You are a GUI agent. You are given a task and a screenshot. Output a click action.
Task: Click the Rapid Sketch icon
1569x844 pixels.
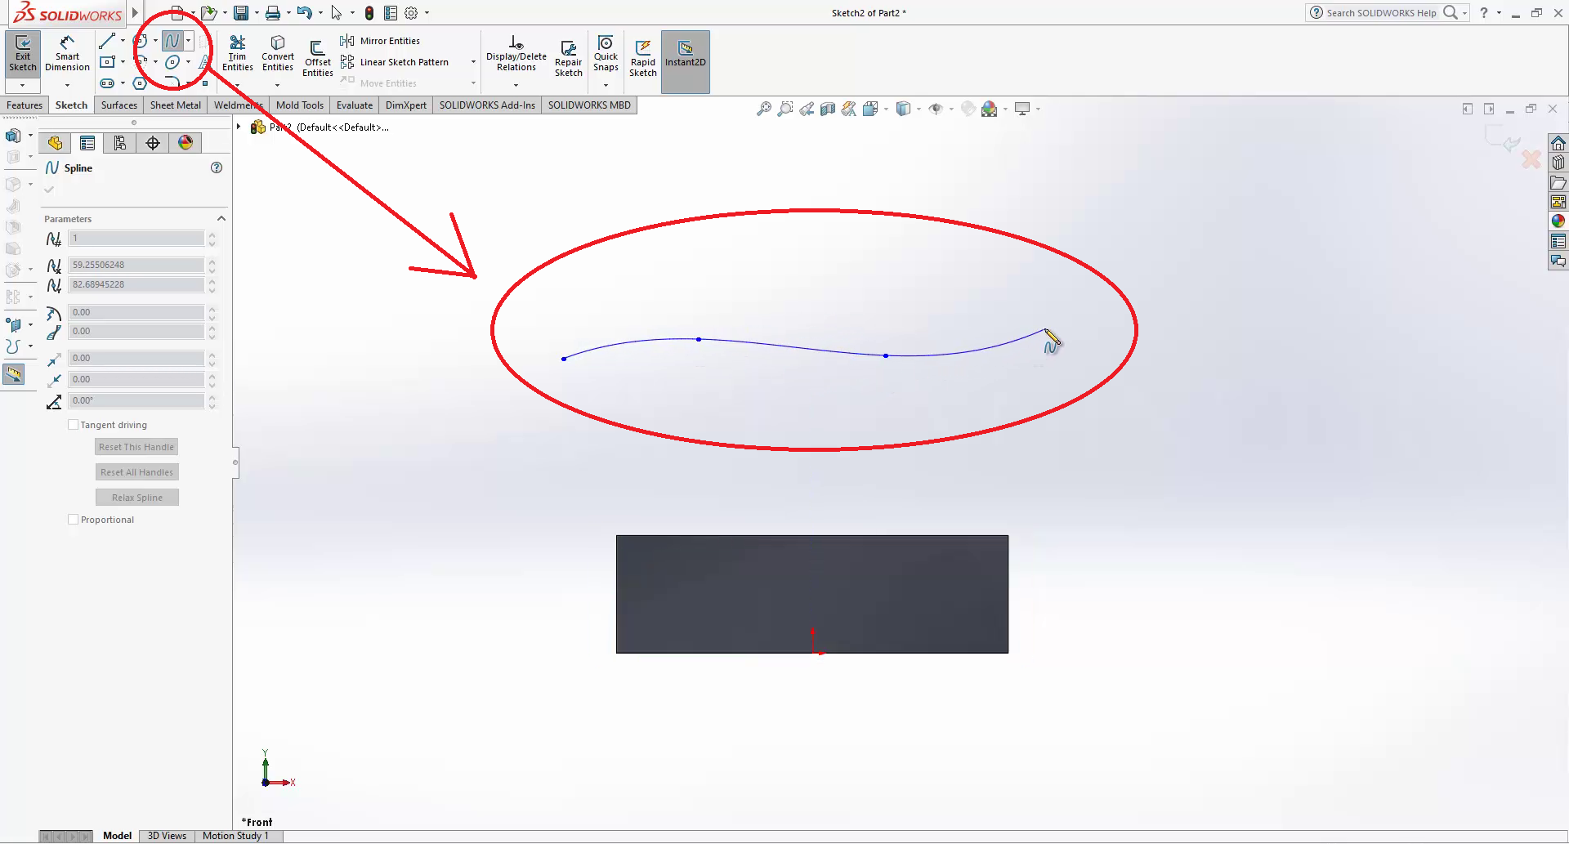(x=643, y=58)
